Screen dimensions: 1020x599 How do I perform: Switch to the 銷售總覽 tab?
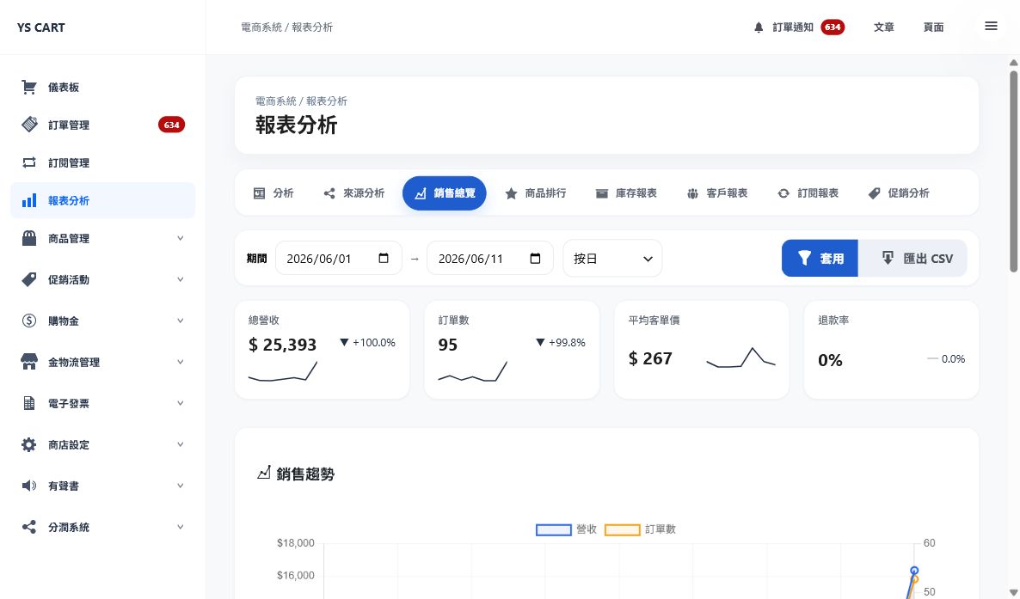coord(445,193)
